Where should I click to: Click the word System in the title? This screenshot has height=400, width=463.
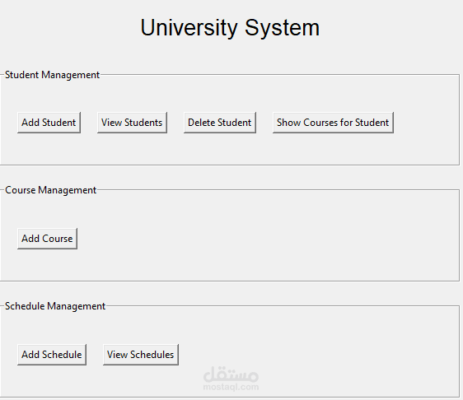pos(283,28)
